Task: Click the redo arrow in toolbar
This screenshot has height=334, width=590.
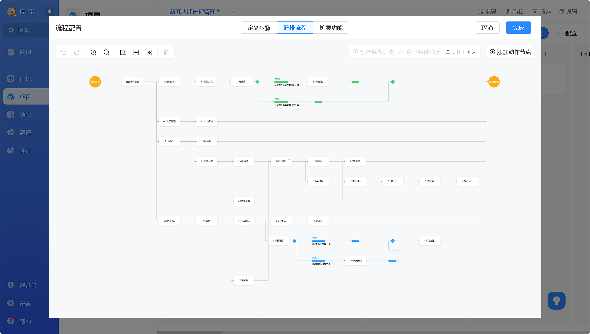Action: (77, 52)
